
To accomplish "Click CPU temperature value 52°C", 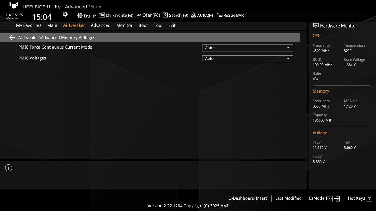I will click(x=348, y=51).
